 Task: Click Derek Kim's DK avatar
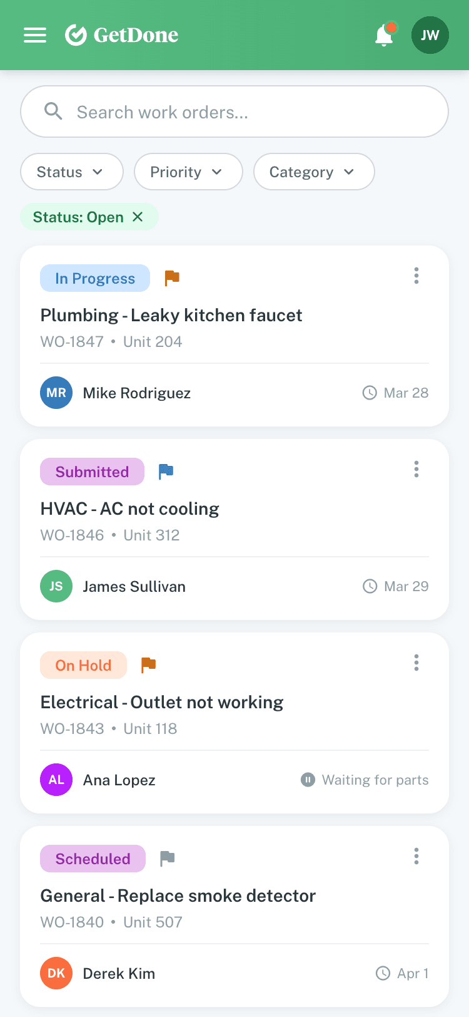pyautogui.click(x=56, y=973)
